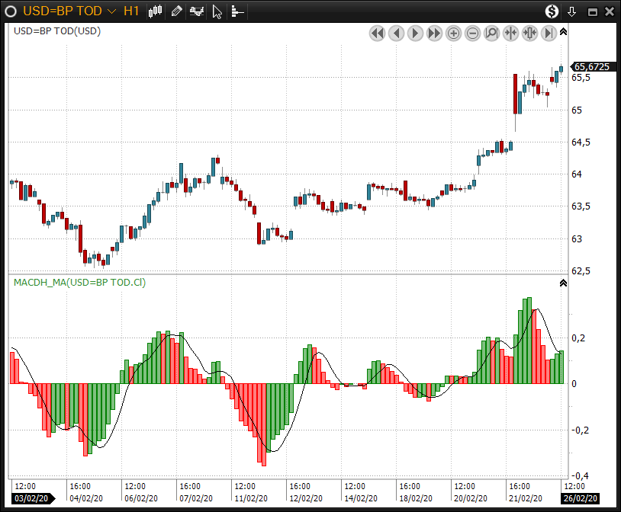621x512 pixels.
Task: Select the pencil drawing tool
Action: click(176, 11)
